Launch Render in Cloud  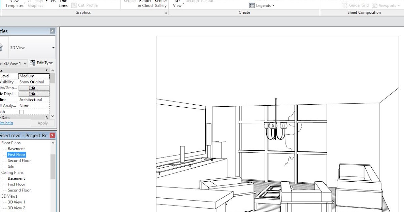145,3
